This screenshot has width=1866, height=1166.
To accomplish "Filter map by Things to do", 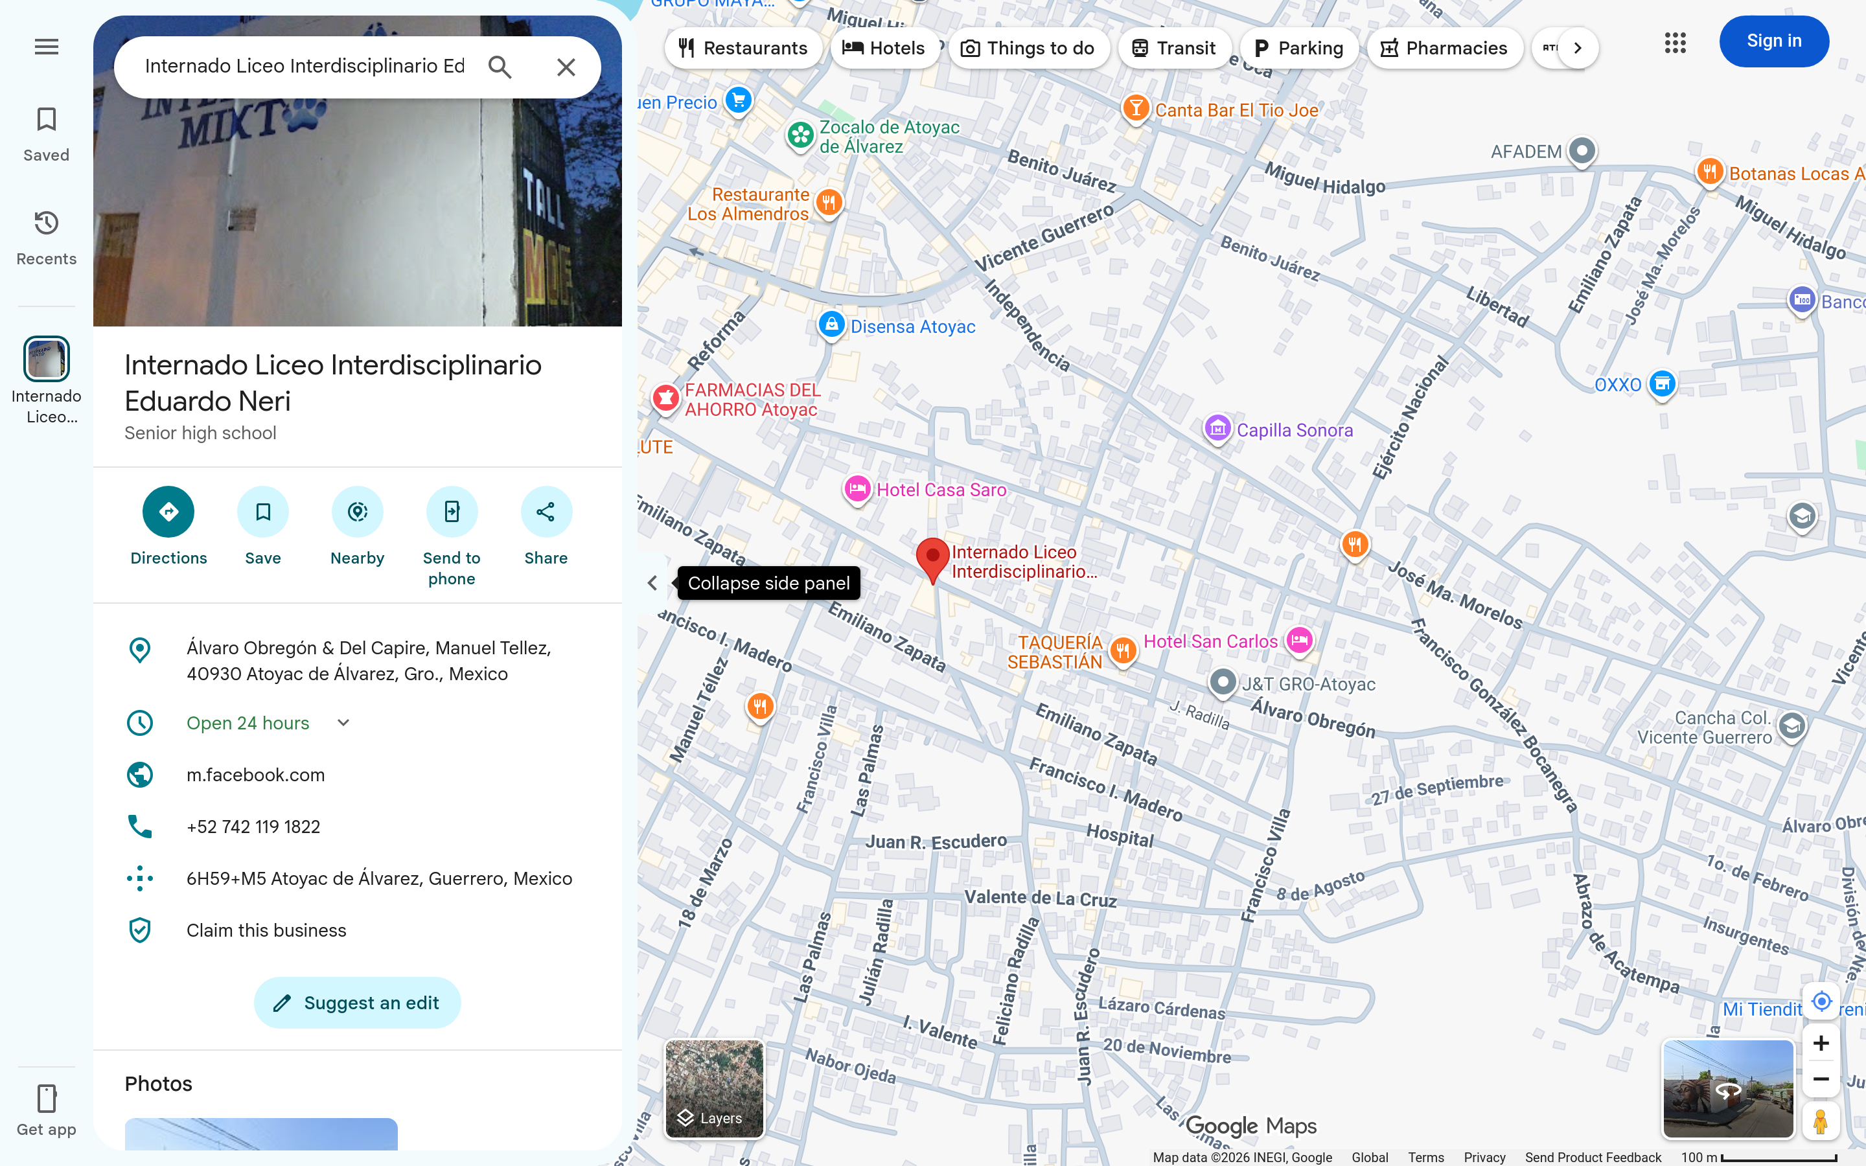I will [x=1029, y=48].
